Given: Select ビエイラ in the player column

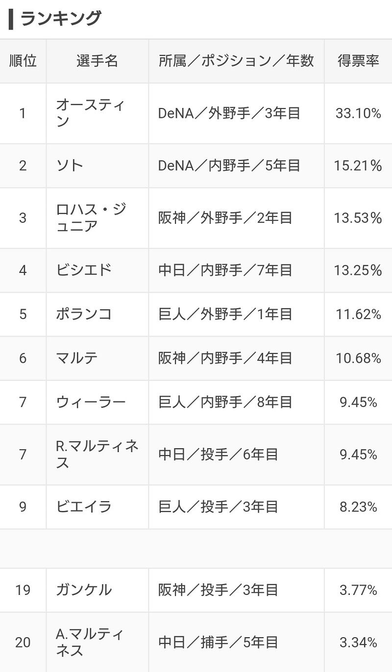Looking at the screenshot, I should click(84, 507).
